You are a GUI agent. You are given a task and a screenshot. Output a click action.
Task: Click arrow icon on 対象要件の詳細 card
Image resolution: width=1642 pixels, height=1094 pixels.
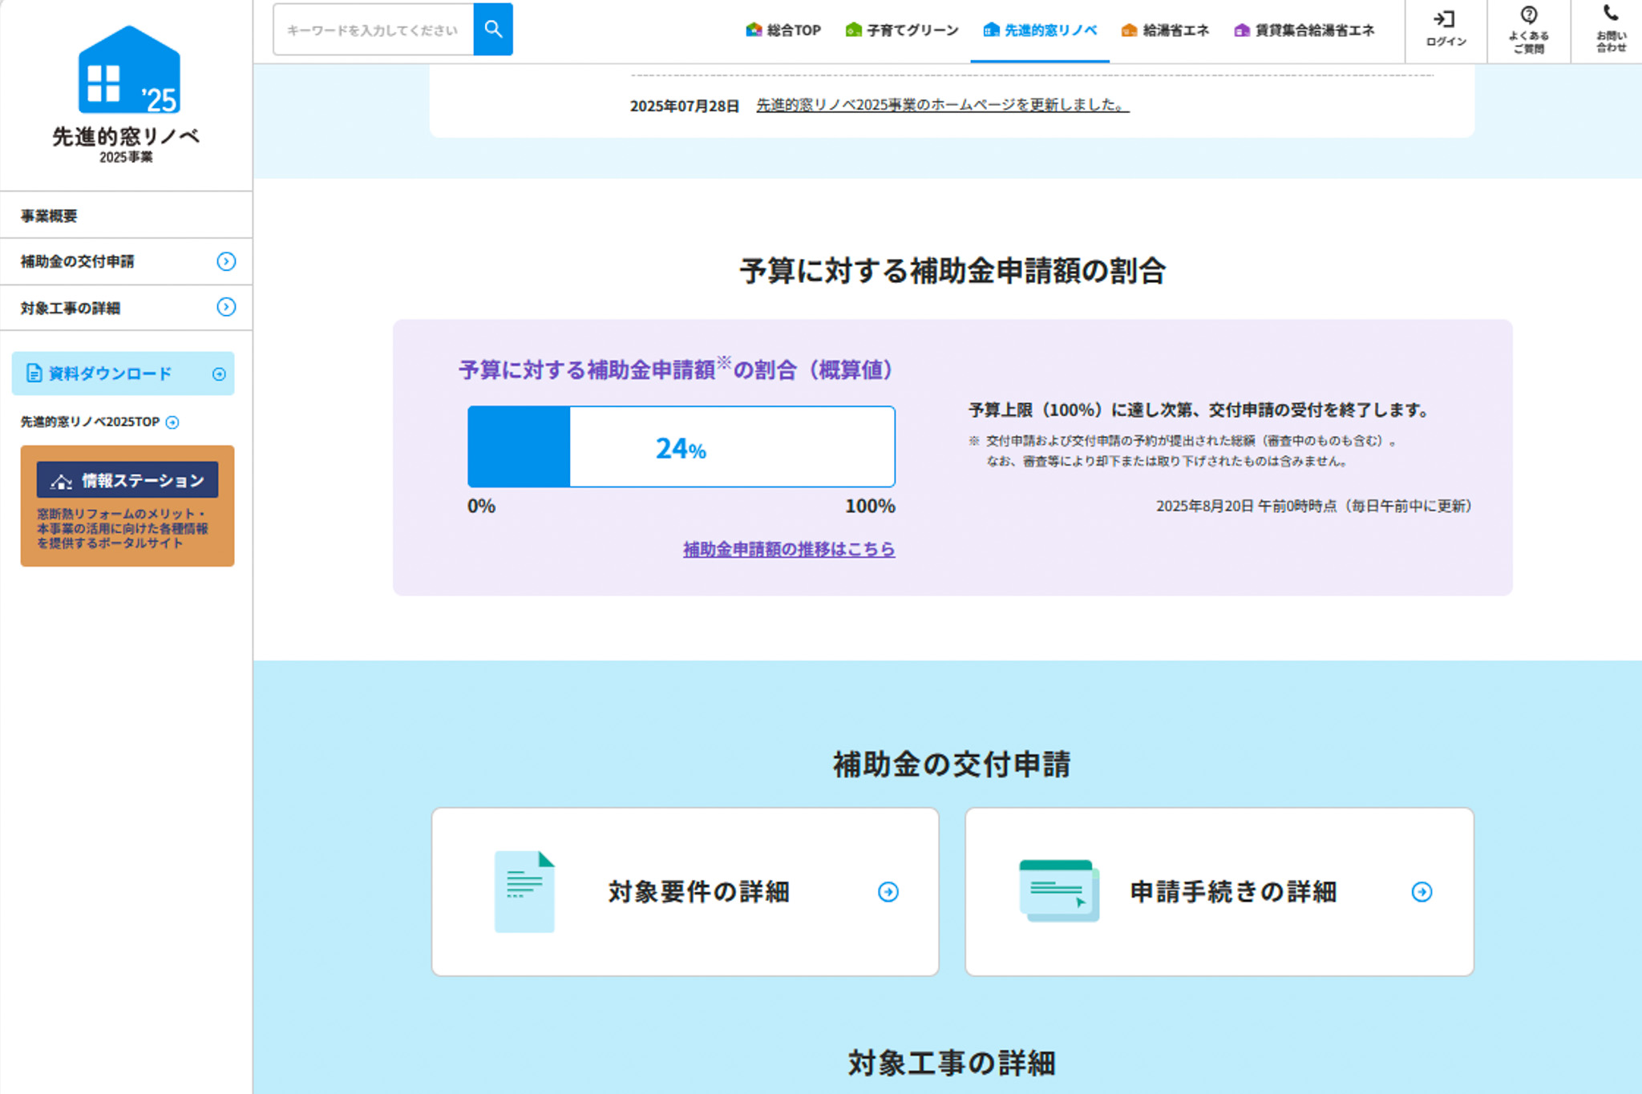(x=888, y=892)
